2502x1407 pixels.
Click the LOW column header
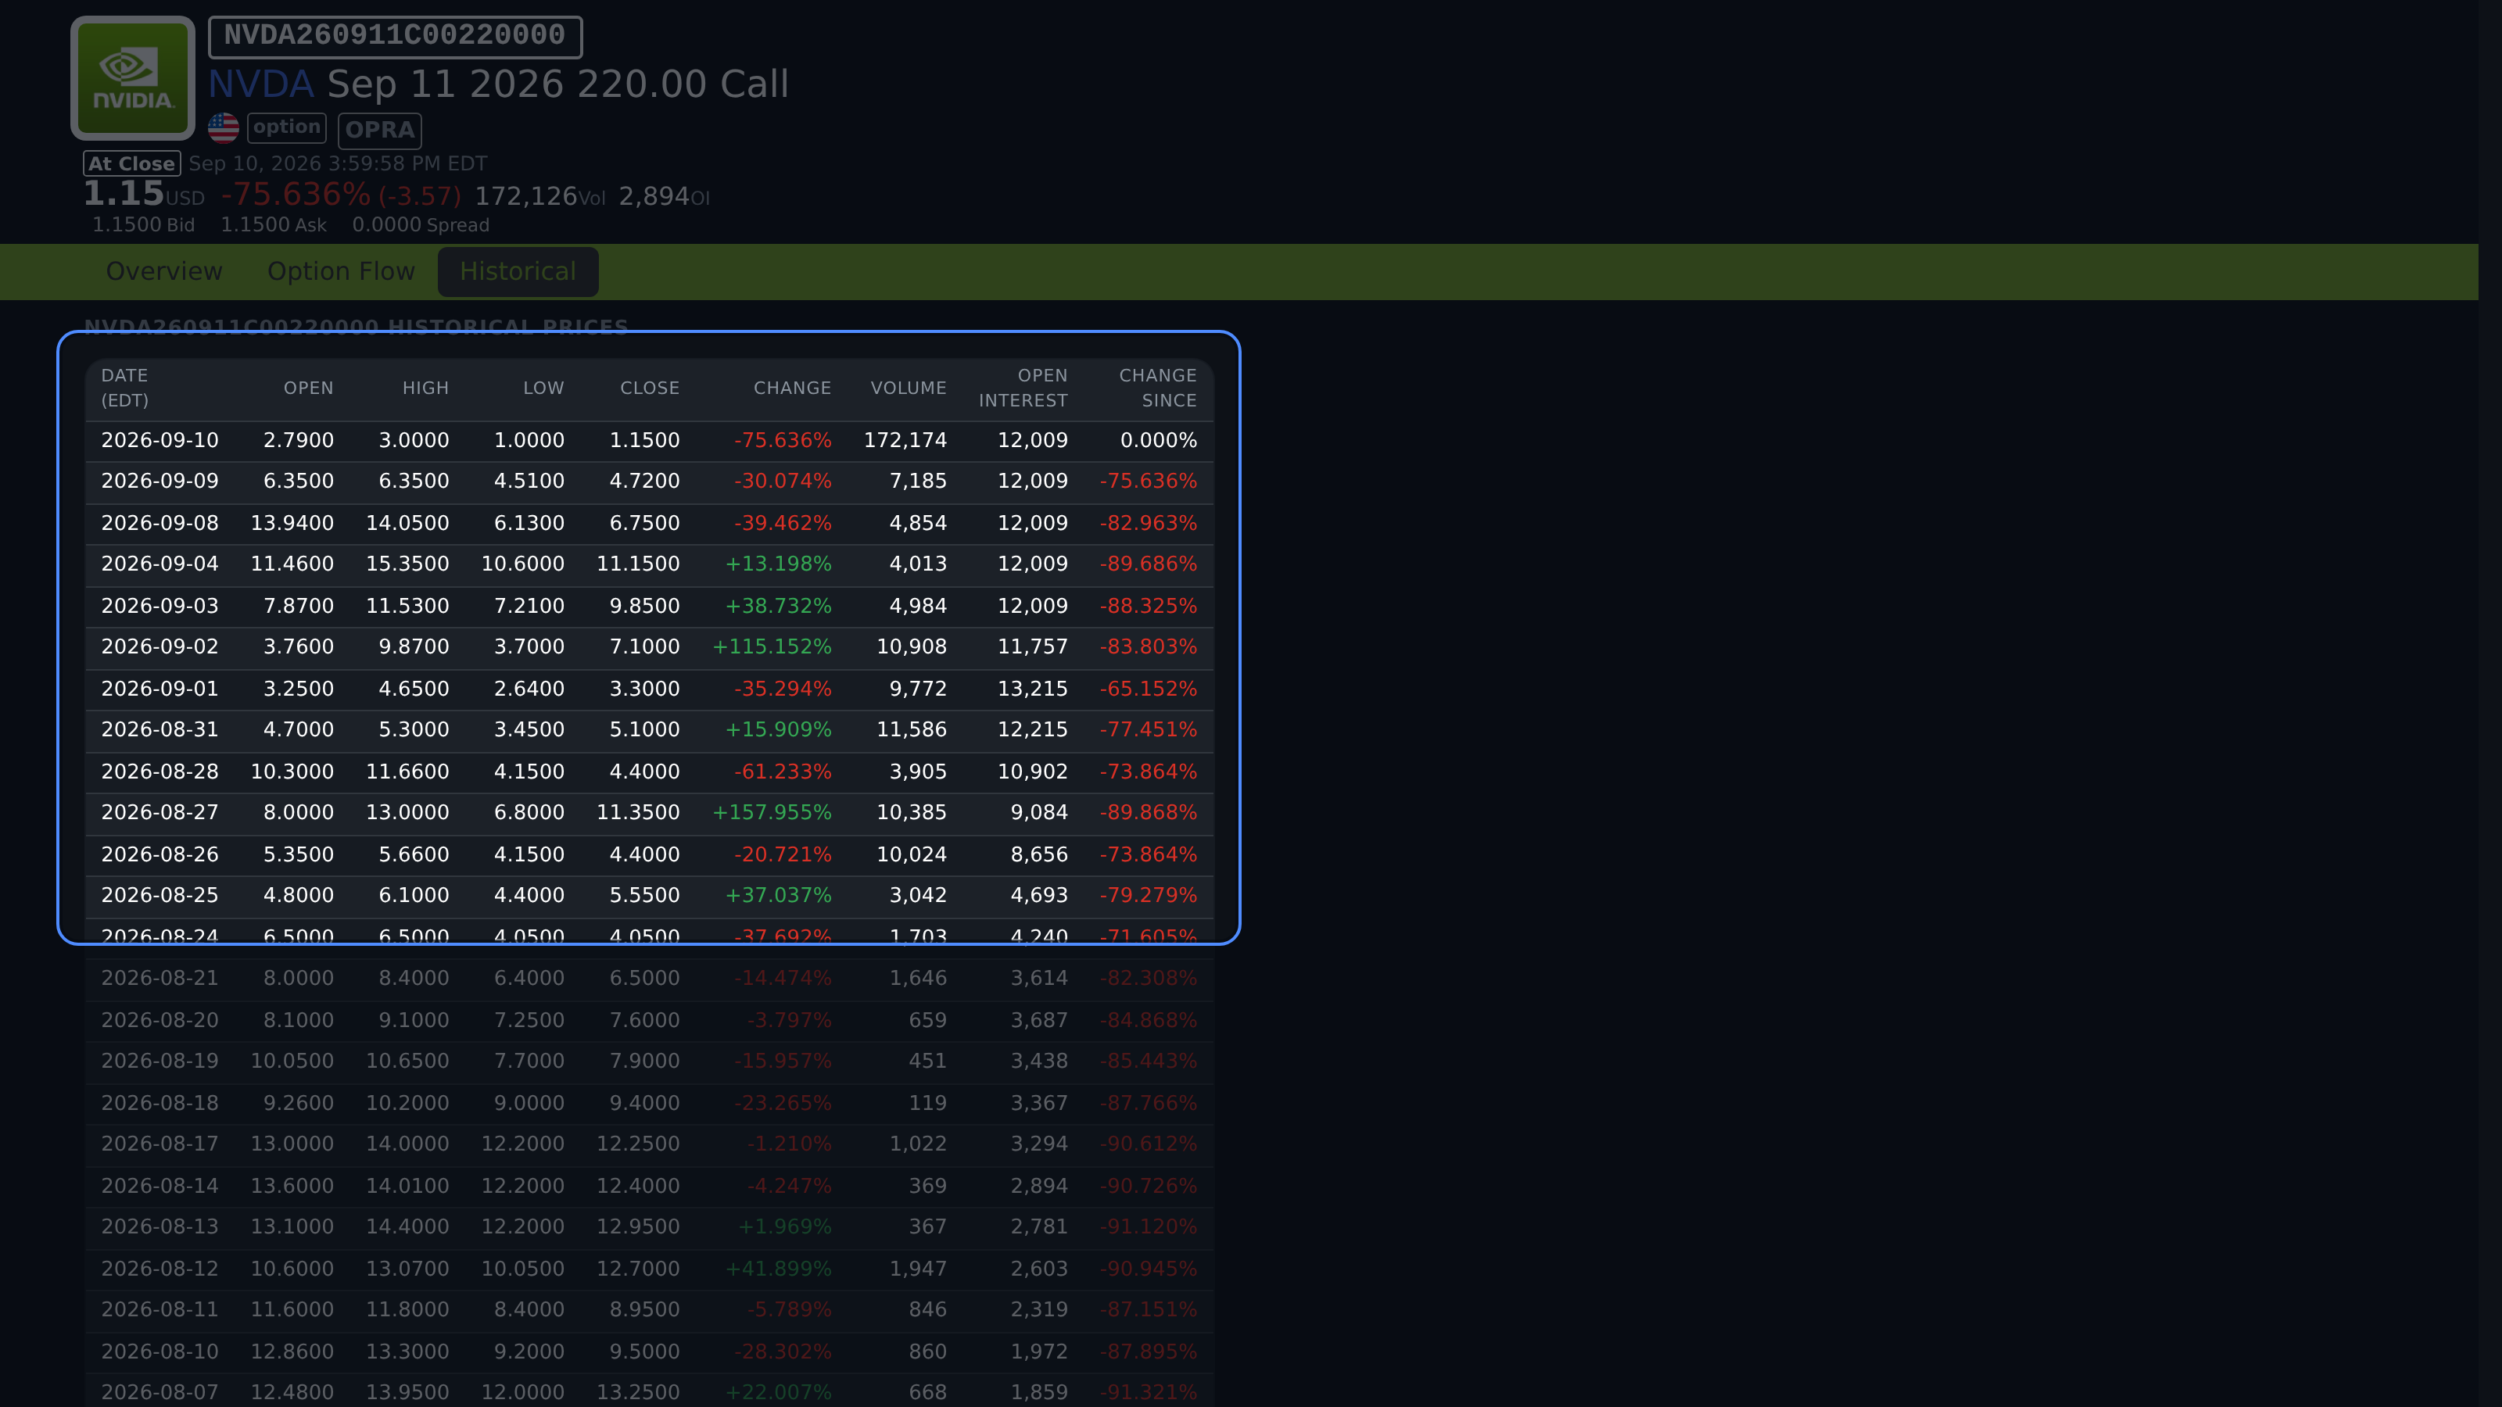click(543, 388)
